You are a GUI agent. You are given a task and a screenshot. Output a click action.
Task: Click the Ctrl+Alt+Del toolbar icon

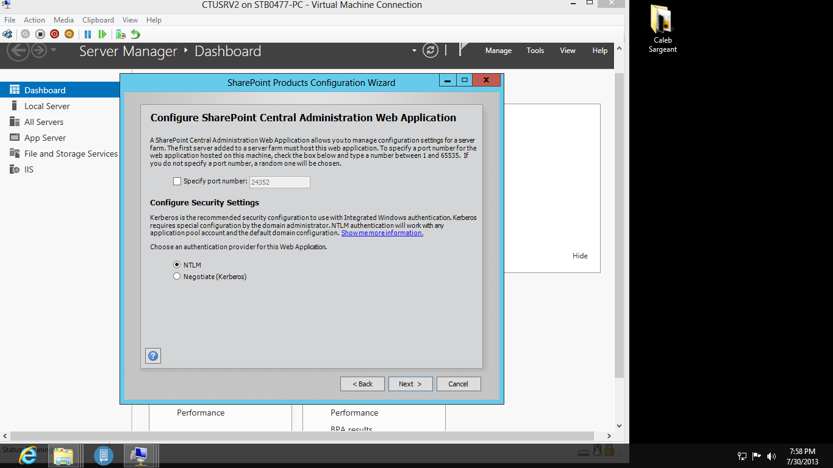click(7, 34)
